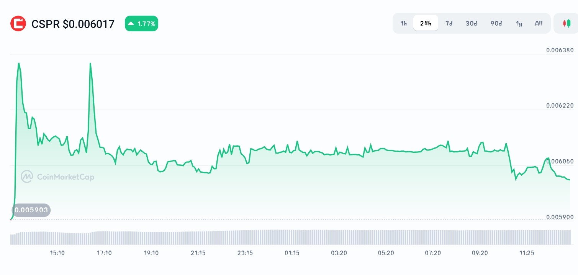The width and height of the screenshot is (578, 275).
Task: Click the 15:10 time axis label
Action: coord(57,253)
